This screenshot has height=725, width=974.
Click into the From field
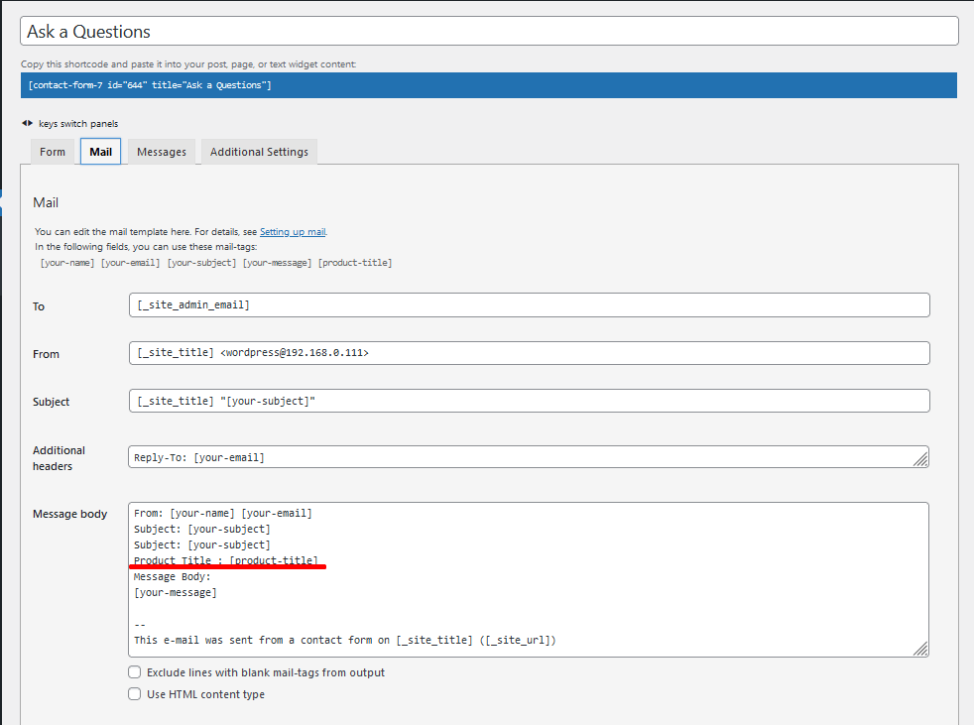tap(529, 353)
